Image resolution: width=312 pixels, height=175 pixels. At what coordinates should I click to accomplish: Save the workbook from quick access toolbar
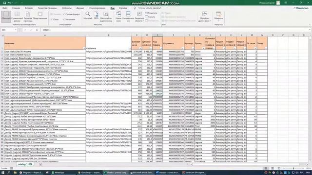coord(4,3)
